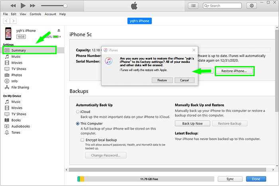Viewport: 279px width, 186px height.
Task: Click the rewind previous track button
Action: pyautogui.click(x=13, y=6)
